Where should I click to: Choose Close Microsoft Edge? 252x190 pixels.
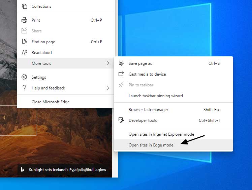click(66, 102)
